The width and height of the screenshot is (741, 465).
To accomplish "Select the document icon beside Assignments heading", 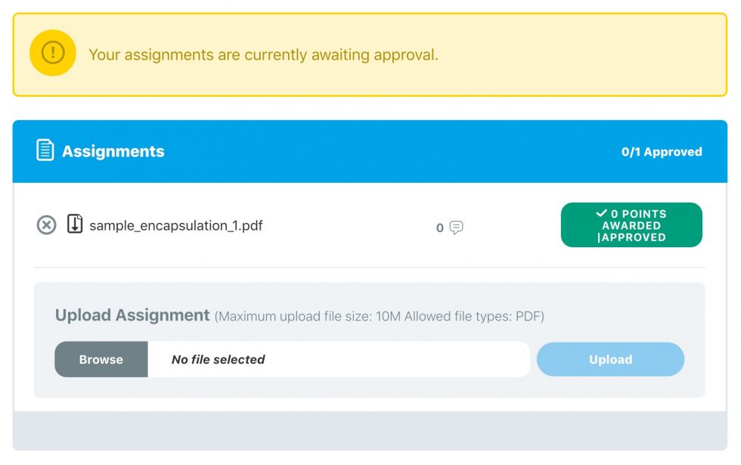I will pos(45,150).
